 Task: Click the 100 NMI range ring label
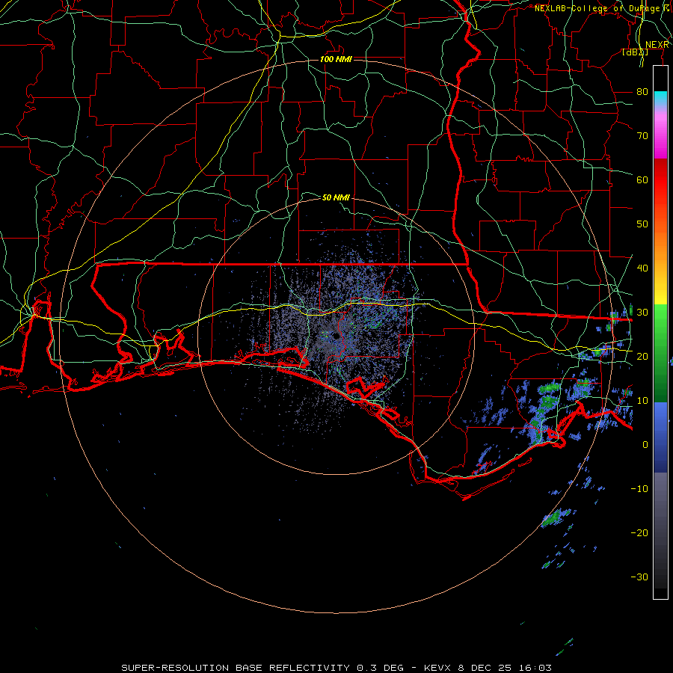pos(336,59)
